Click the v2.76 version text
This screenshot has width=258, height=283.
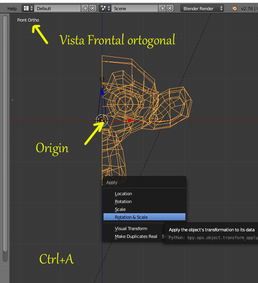[247, 9]
